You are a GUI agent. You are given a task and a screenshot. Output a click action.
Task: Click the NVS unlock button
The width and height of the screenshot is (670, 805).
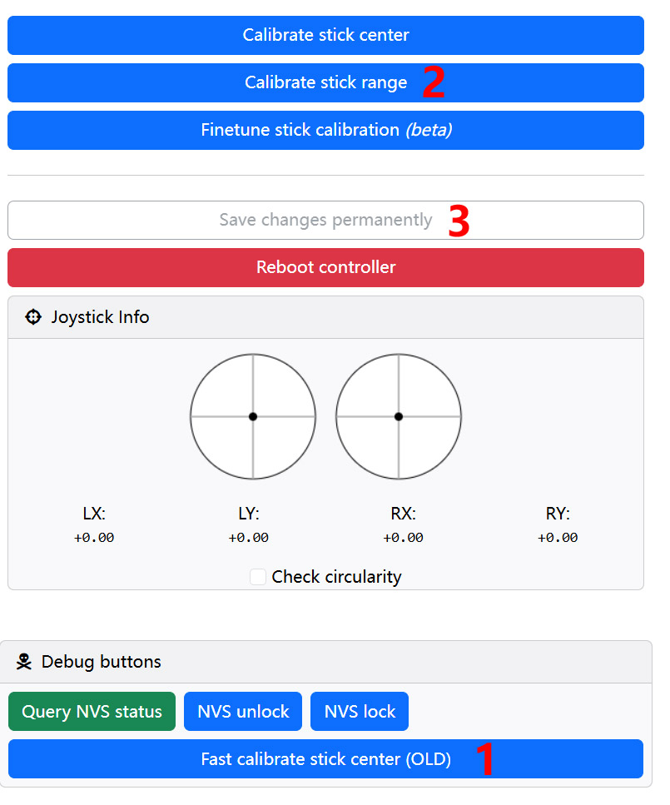coord(243,712)
